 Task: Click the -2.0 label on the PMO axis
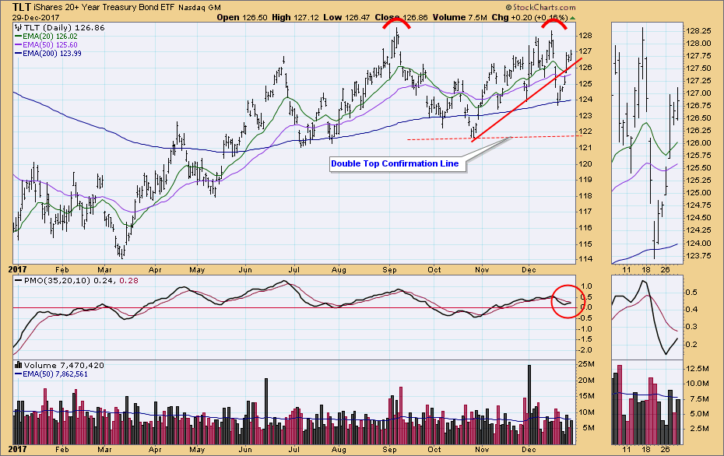point(585,350)
